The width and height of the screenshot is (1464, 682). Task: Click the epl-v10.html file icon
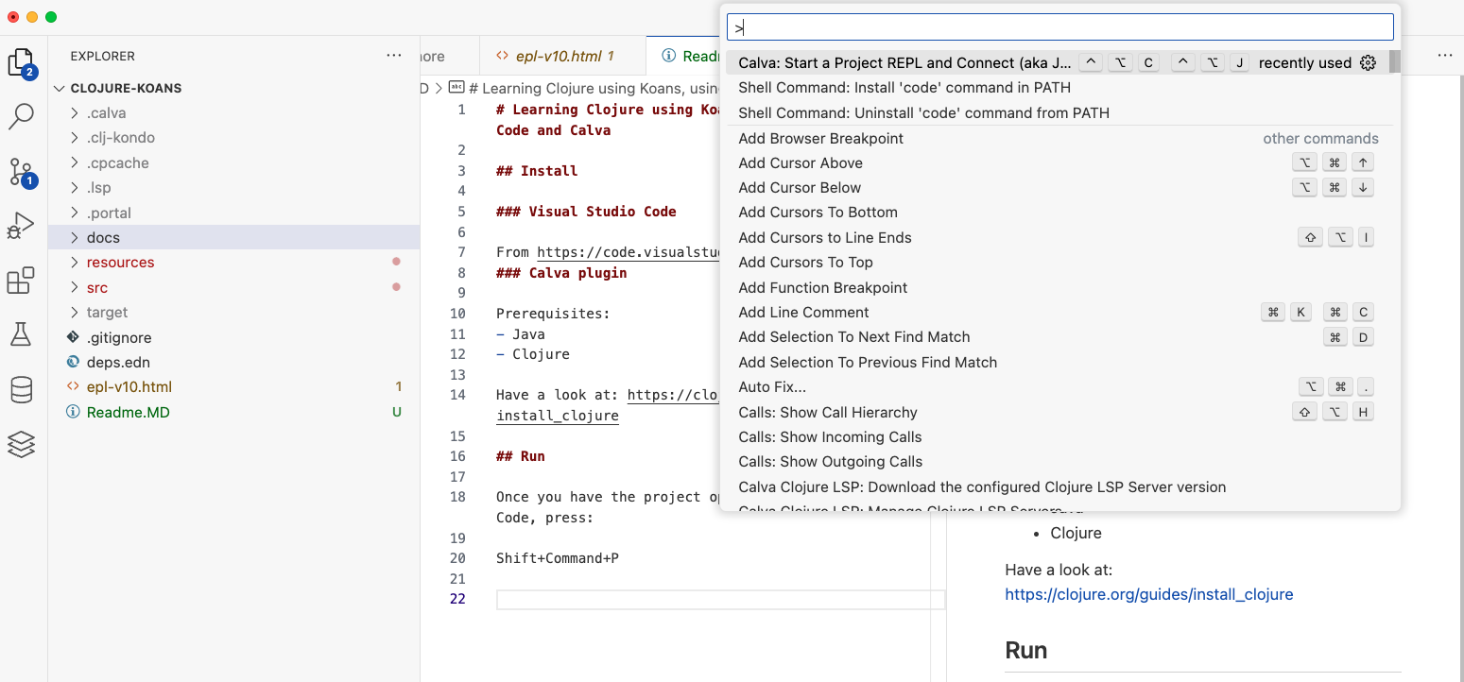[73, 386]
